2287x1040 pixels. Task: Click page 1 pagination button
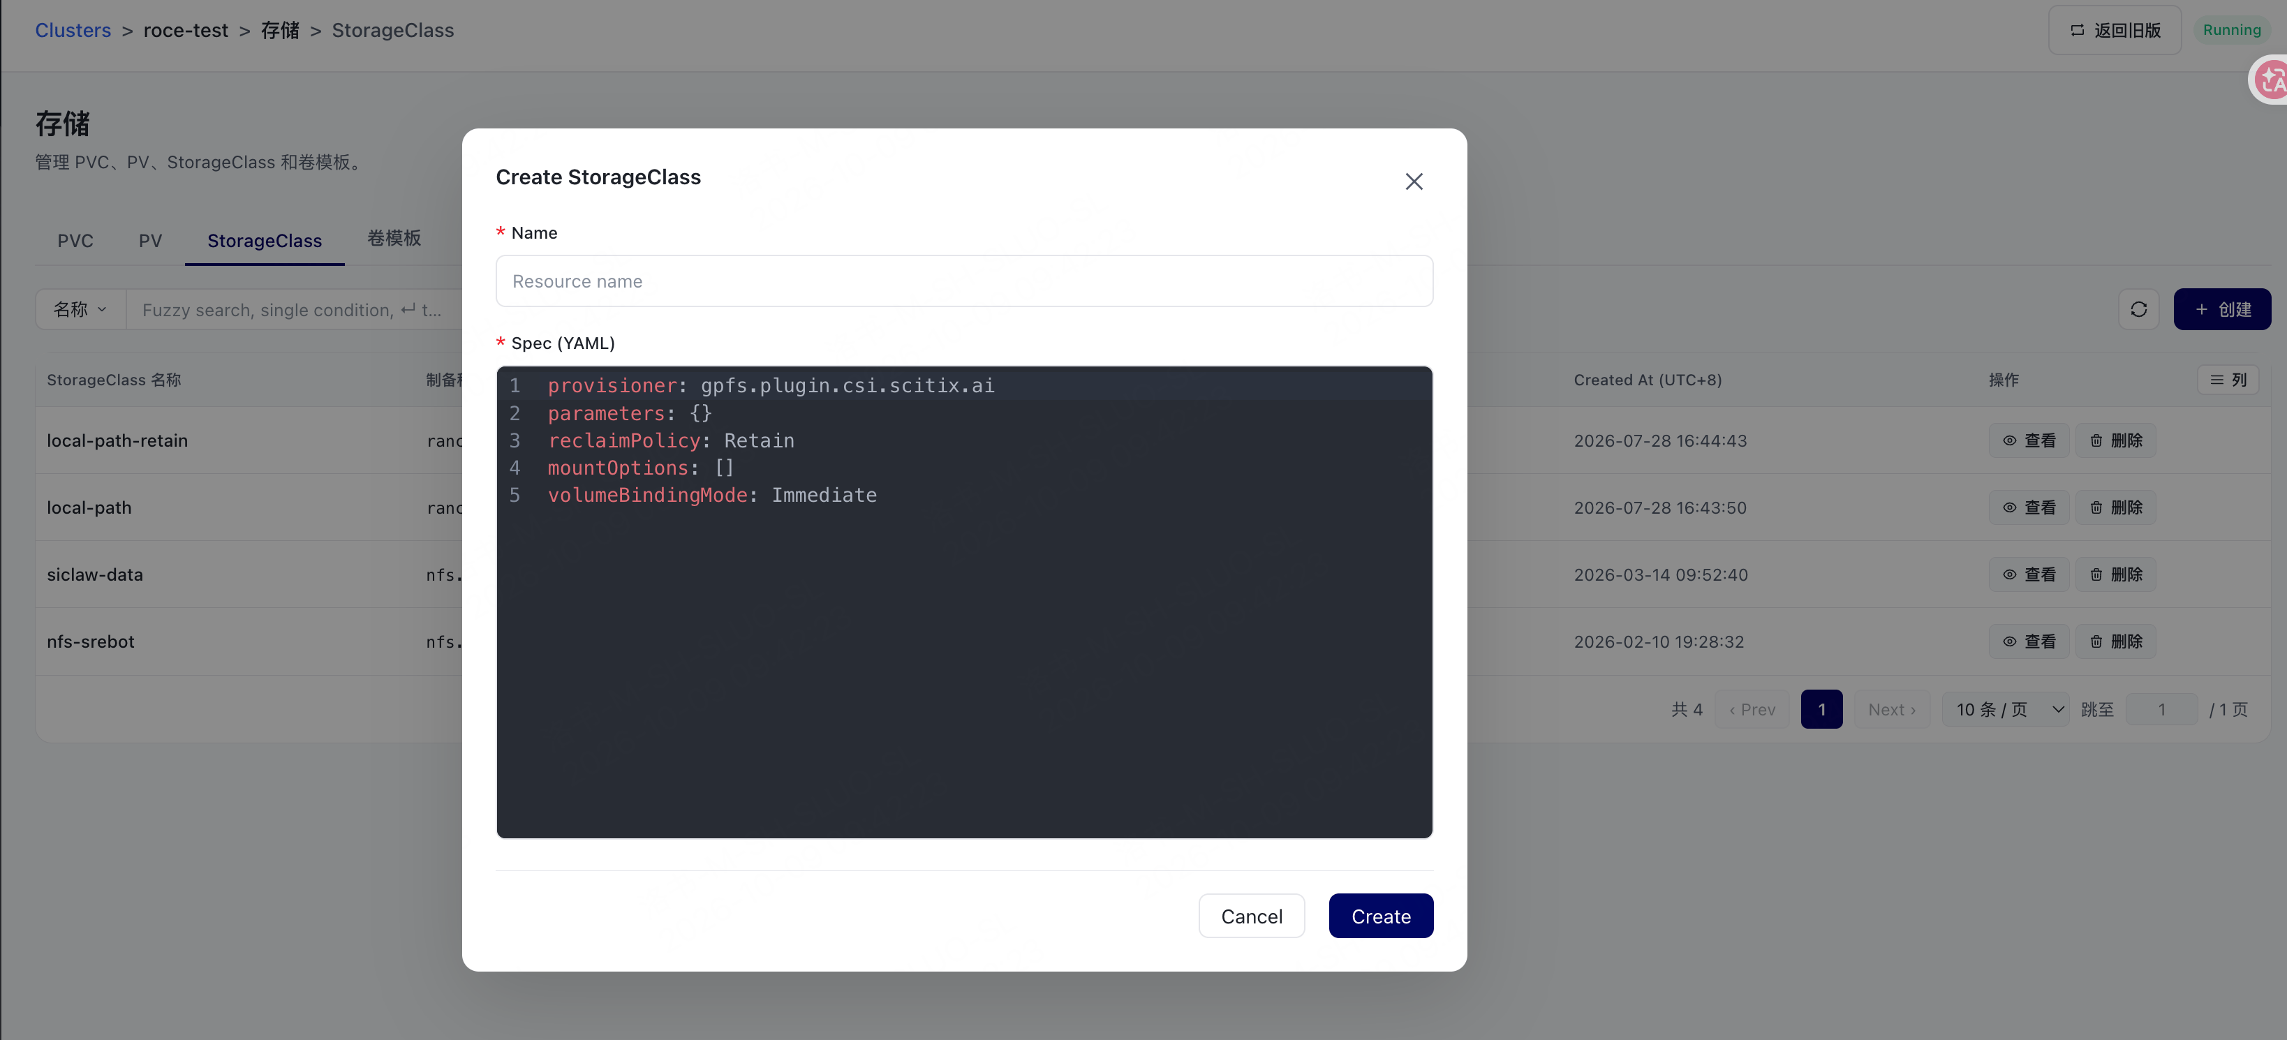coord(1821,709)
